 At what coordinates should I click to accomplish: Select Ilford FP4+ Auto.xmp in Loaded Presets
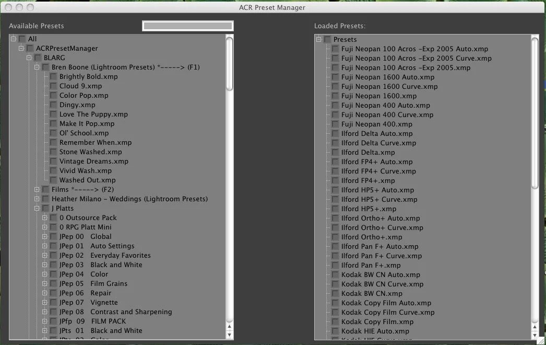pos(377,162)
